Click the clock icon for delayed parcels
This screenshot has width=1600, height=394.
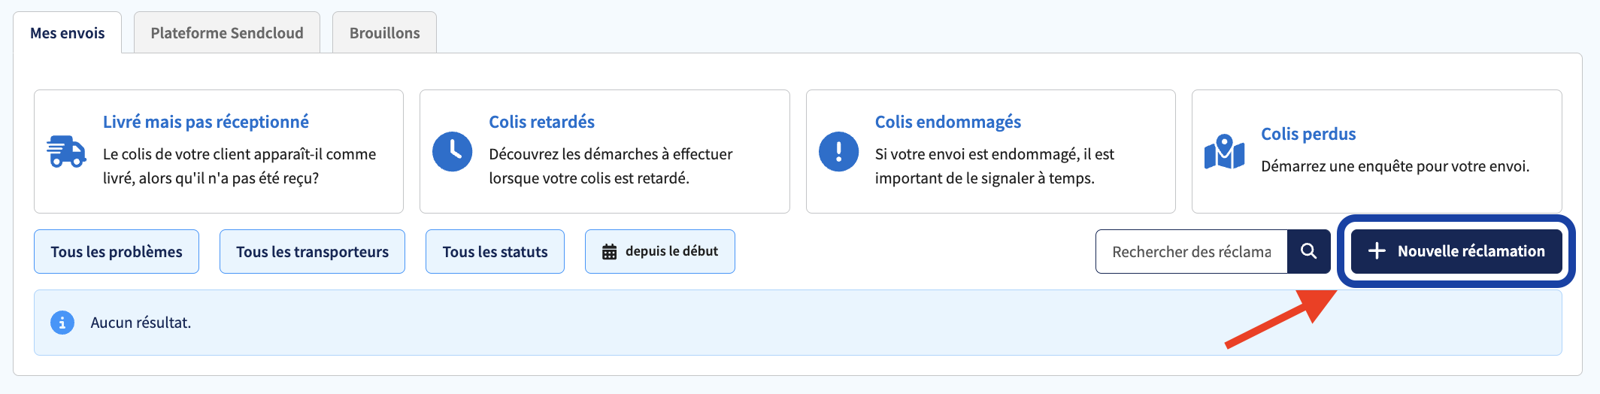pyautogui.click(x=453, y=152)
